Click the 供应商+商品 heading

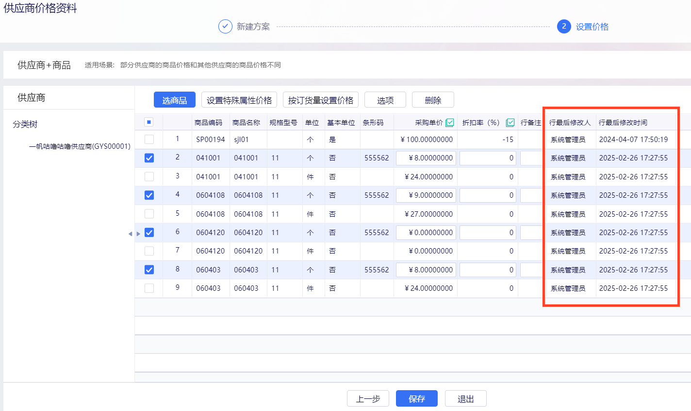tap(44, 65)
